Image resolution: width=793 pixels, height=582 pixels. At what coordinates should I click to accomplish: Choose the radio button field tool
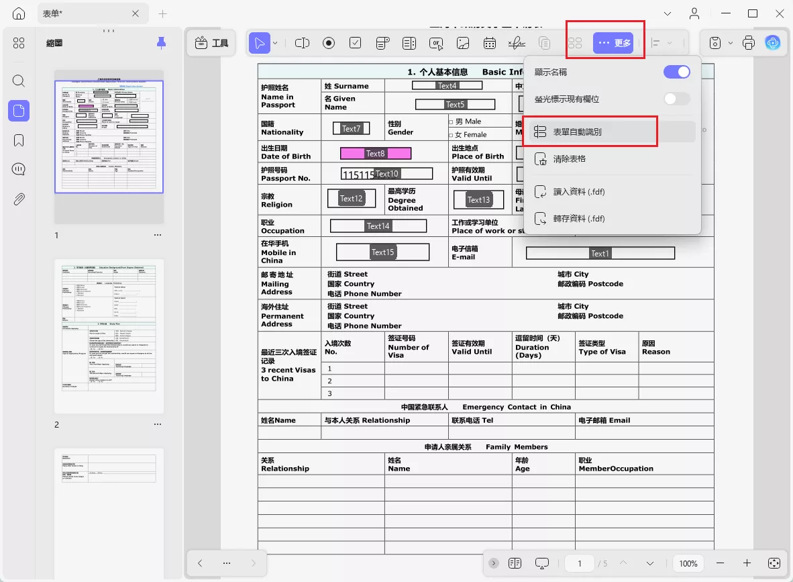coord(329,43)
